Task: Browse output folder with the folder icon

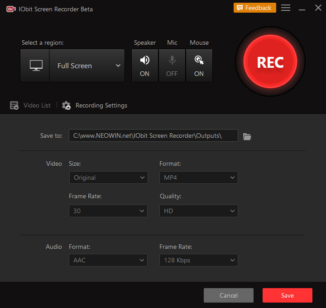Action: [247, 136]
